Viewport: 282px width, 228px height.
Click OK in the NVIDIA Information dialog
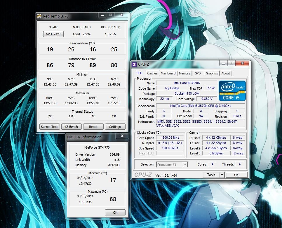tap(115, 212)
